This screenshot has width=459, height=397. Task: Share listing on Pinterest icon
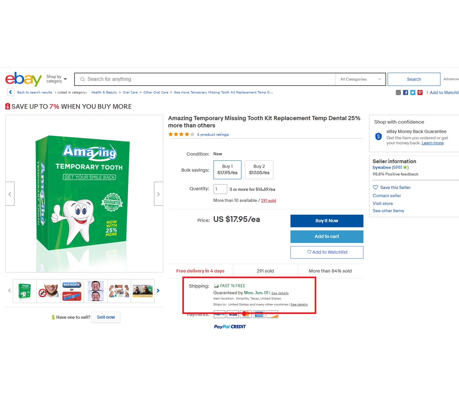coord(420,93)
